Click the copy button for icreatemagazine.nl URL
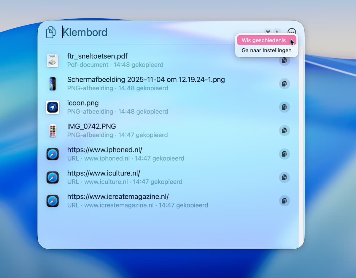 coord(284,201)
